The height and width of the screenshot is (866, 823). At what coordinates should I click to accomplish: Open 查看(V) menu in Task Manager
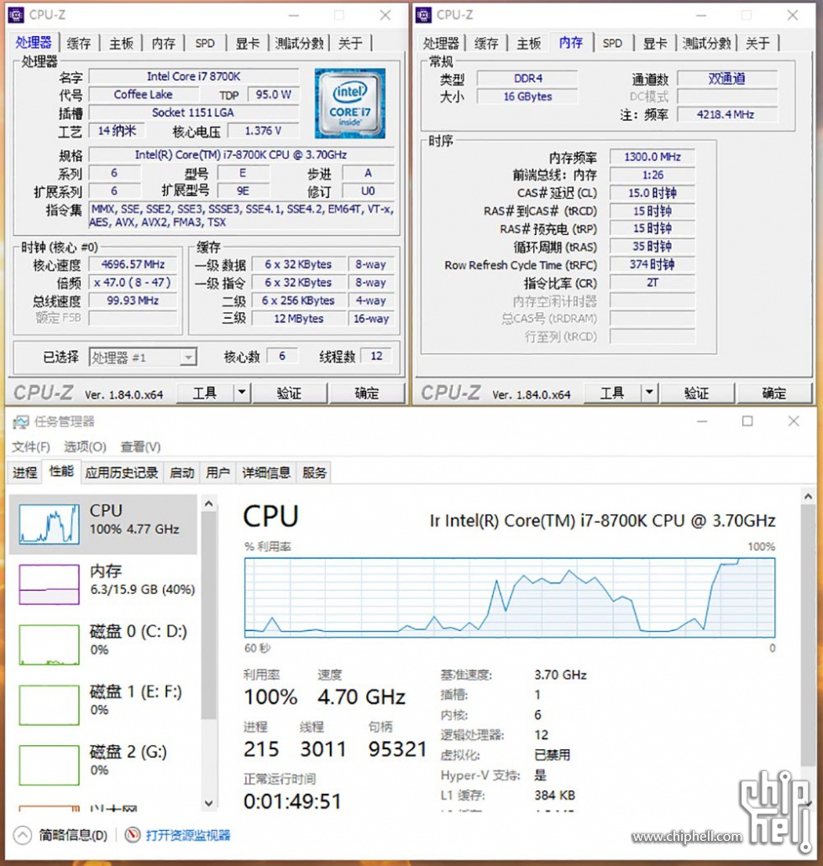coord(141,446)
